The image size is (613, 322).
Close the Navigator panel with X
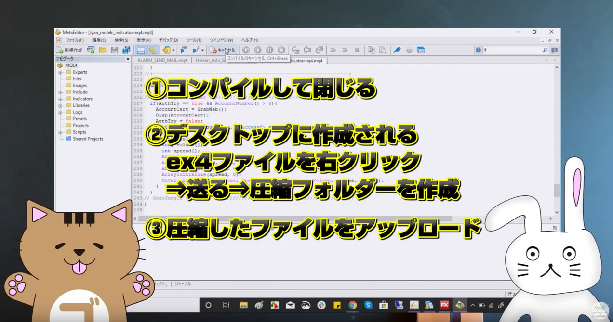pos(128,59)
